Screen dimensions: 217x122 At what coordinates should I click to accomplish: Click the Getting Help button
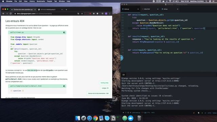click(x=104, y=83)
